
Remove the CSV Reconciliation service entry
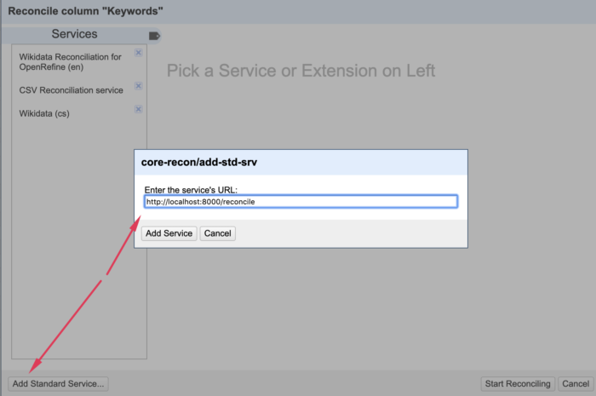click(138, 86)
